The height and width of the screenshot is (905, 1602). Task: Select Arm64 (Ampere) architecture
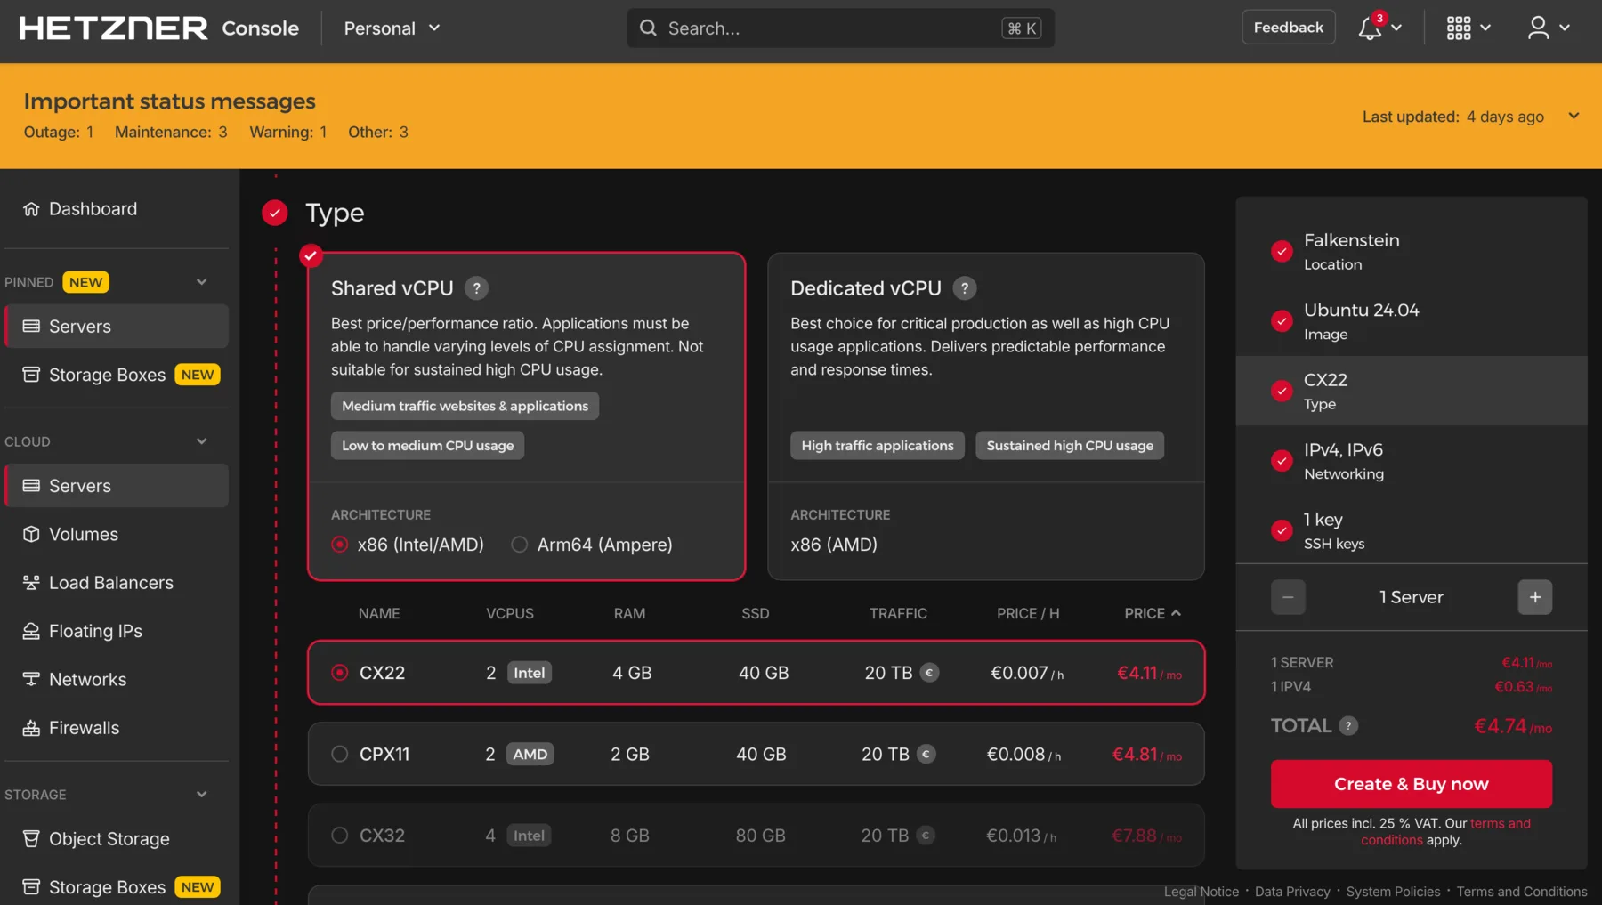tap(520, 545)
